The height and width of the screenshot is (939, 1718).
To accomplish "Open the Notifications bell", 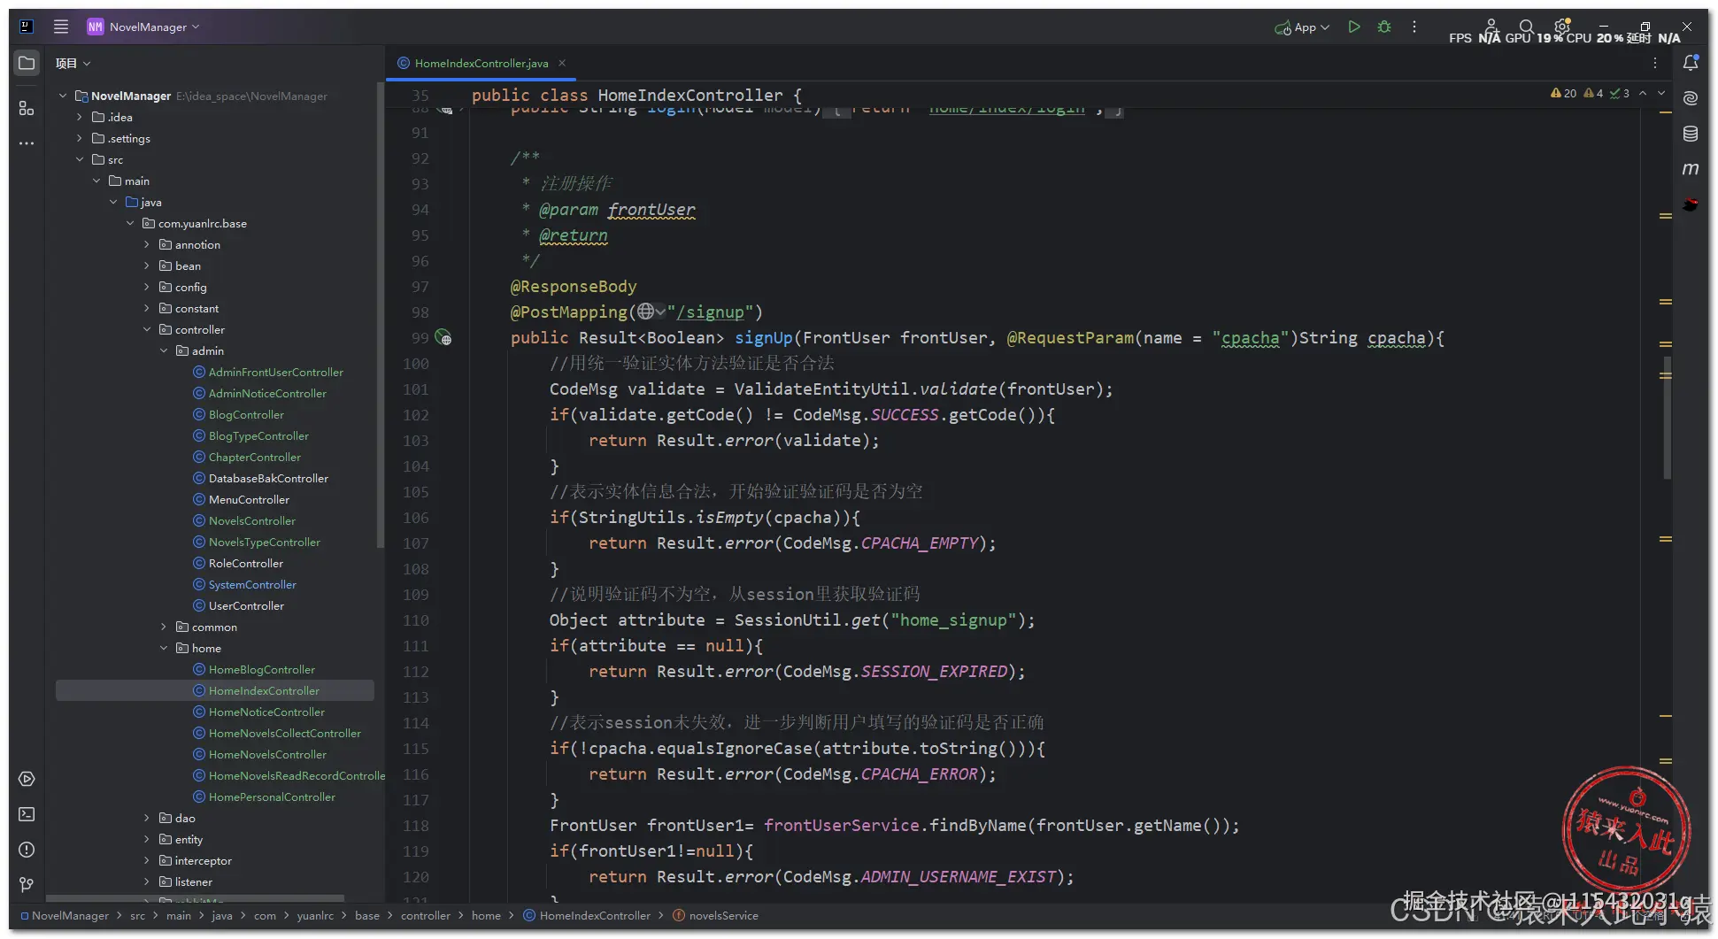I will click(x=1691, y=63).
